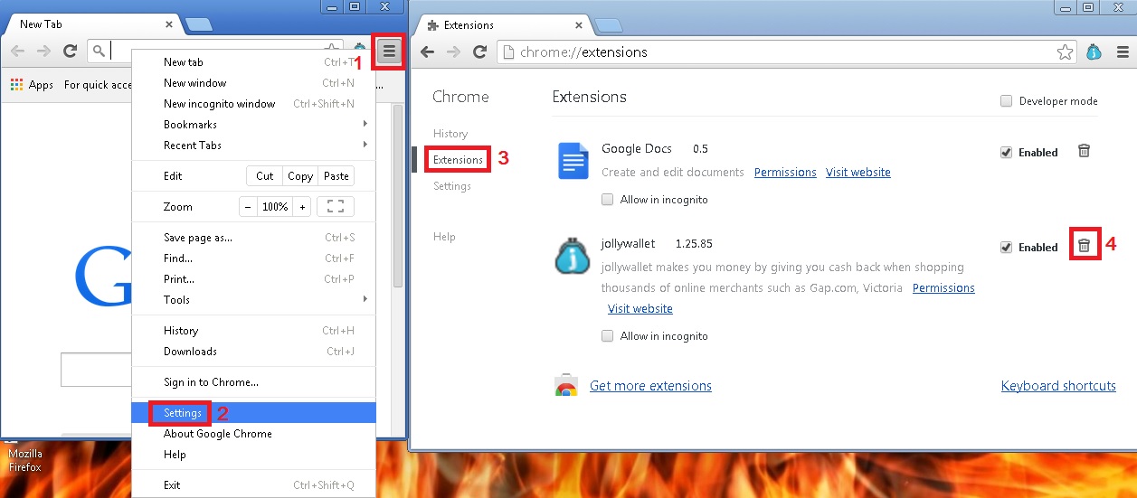Choose New window menu entry

coord(253,83)
